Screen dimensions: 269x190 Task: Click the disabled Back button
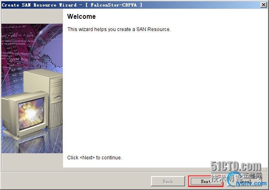pos(168,181)
